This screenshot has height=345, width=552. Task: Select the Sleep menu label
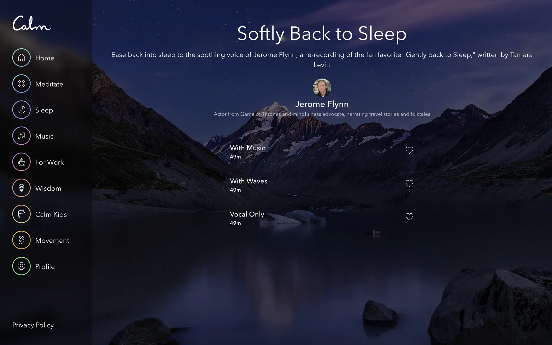tap(44, 110)
